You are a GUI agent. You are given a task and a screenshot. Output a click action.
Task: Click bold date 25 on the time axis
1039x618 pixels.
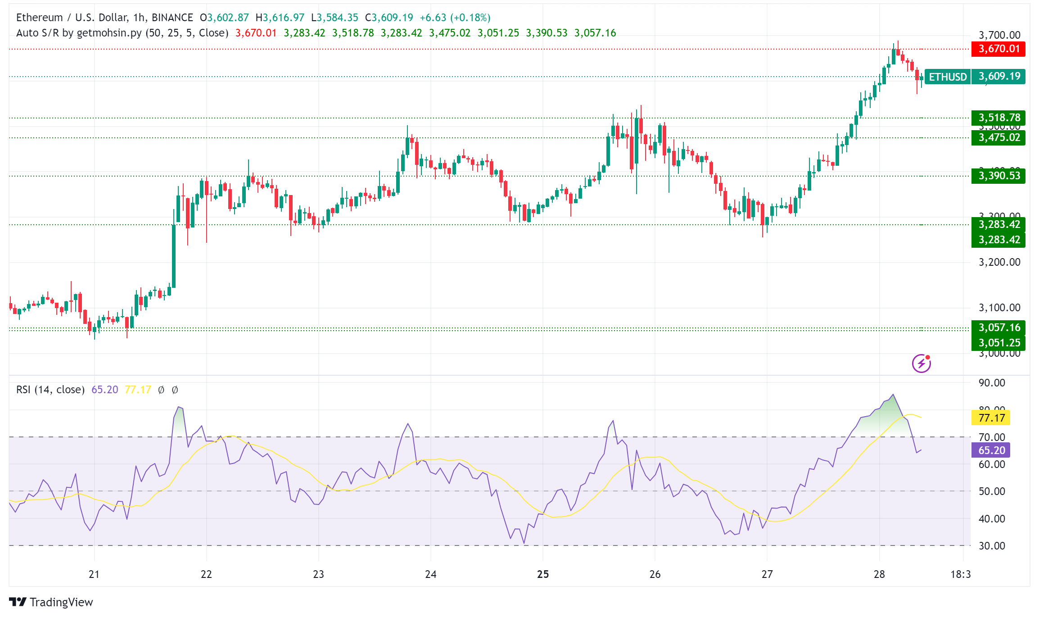click(x=543, y=574)
